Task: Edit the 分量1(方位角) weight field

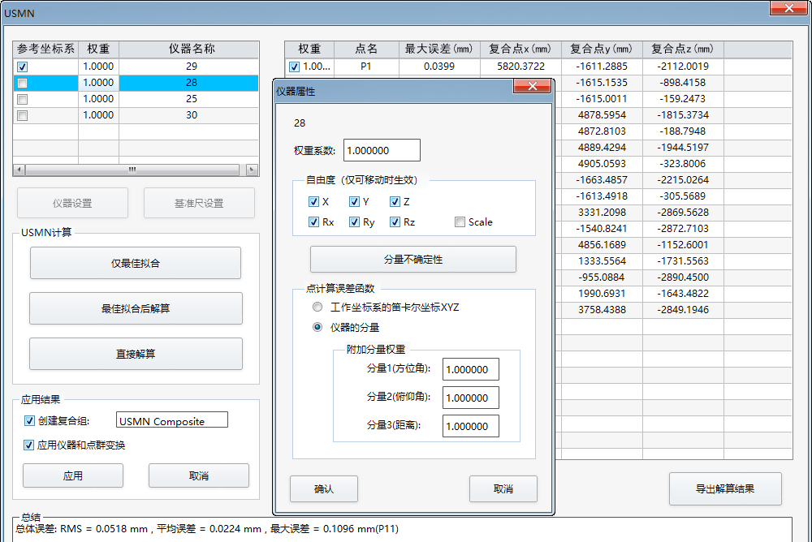Action: point(470,369)
